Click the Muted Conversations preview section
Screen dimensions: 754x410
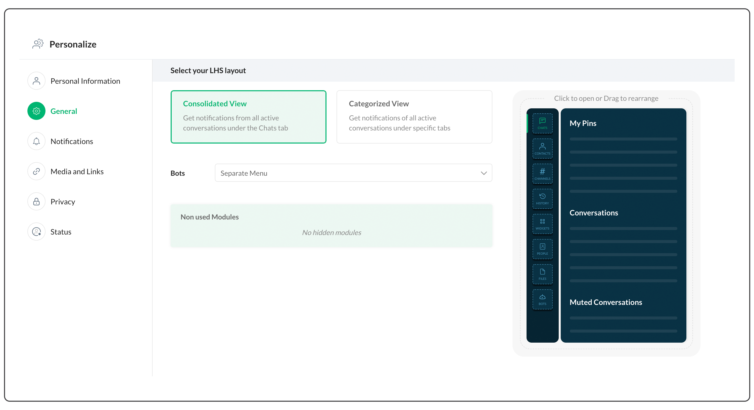tap(606, 302)
